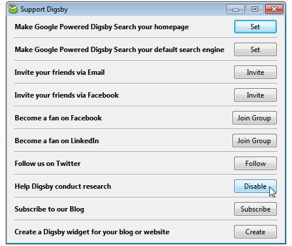Click the 'Subscribe to our Blog' label
The width and height of the screenshot is (292, 246).
click(x=49, y=209)
